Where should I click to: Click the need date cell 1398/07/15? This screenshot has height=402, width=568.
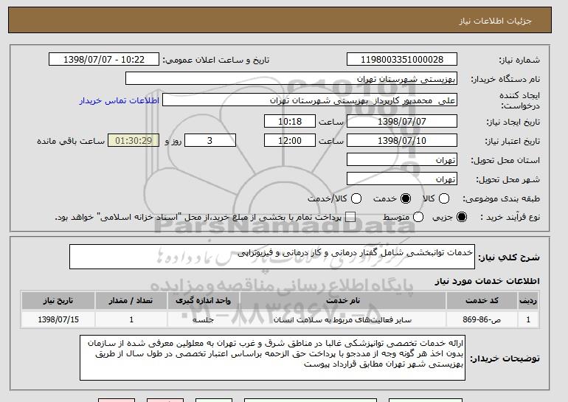[58, 320]
